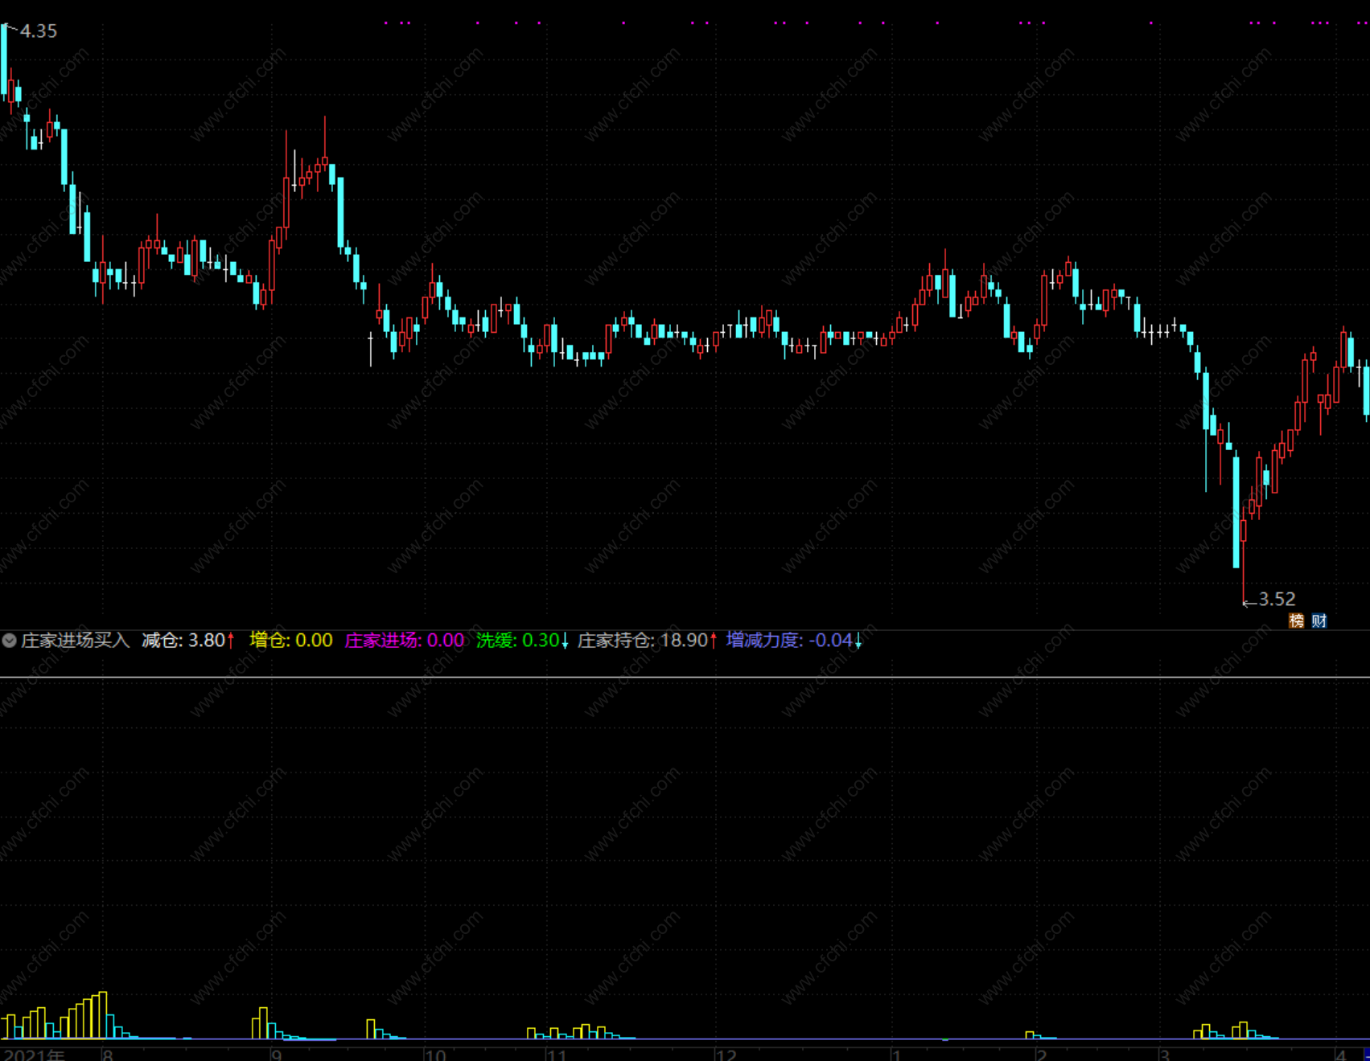Open the indicator menu dropdown circle icon
Viewport: 1370px width, 1061px height.
[10, 641]
